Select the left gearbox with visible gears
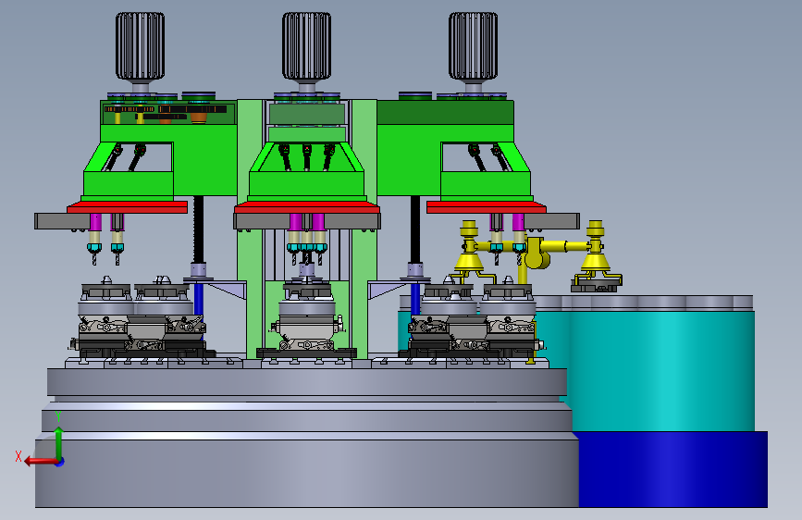This screenshot has height=520, width=802. pos(167,113)
